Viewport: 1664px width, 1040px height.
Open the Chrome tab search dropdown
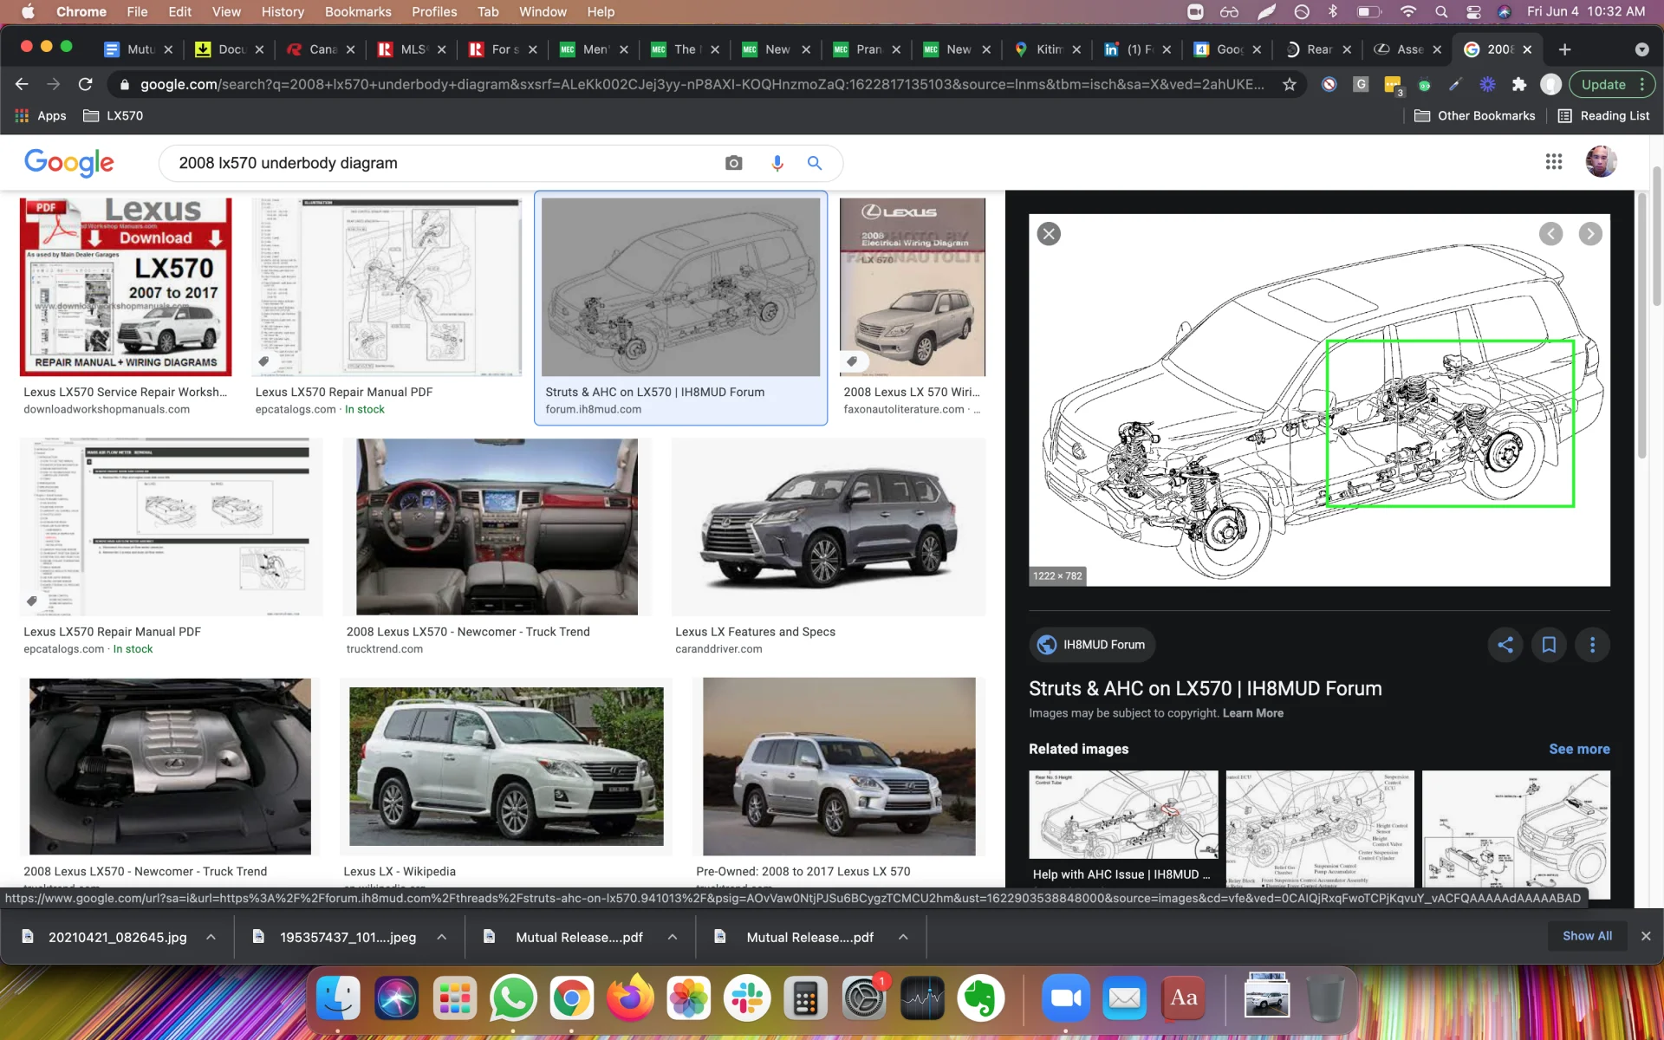1641,49
